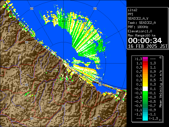Select the '16 FEB 2025 JST' date
Screen dimensions: 169x127
pyautogui.click(x=148, y=46)
